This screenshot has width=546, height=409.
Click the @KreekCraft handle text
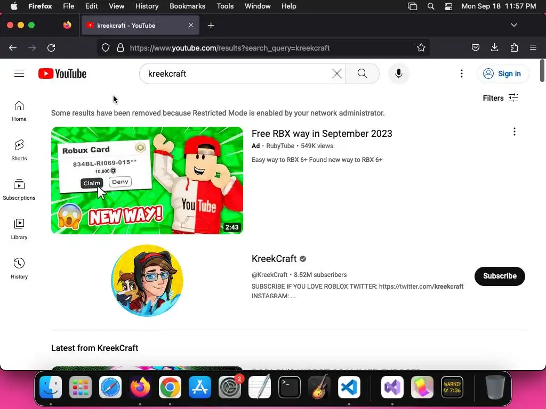click(269, 275)
